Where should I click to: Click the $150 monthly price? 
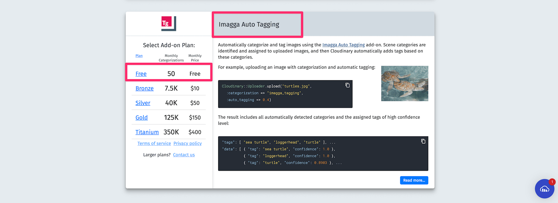tap(195, 118)
